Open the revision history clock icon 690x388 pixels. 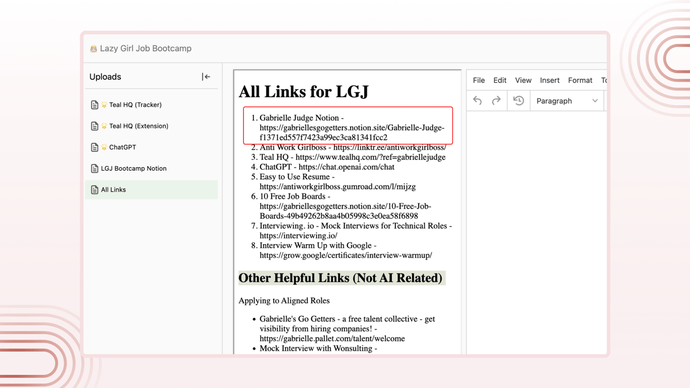[x=519, y=101]
